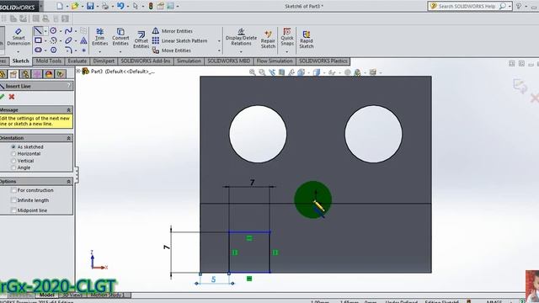Collapse the Message section

coord(68,110)
